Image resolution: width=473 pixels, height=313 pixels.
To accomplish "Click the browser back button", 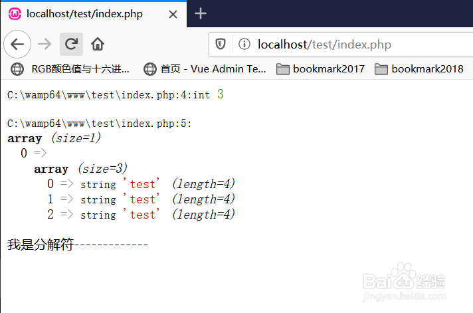I will (17, 45).
